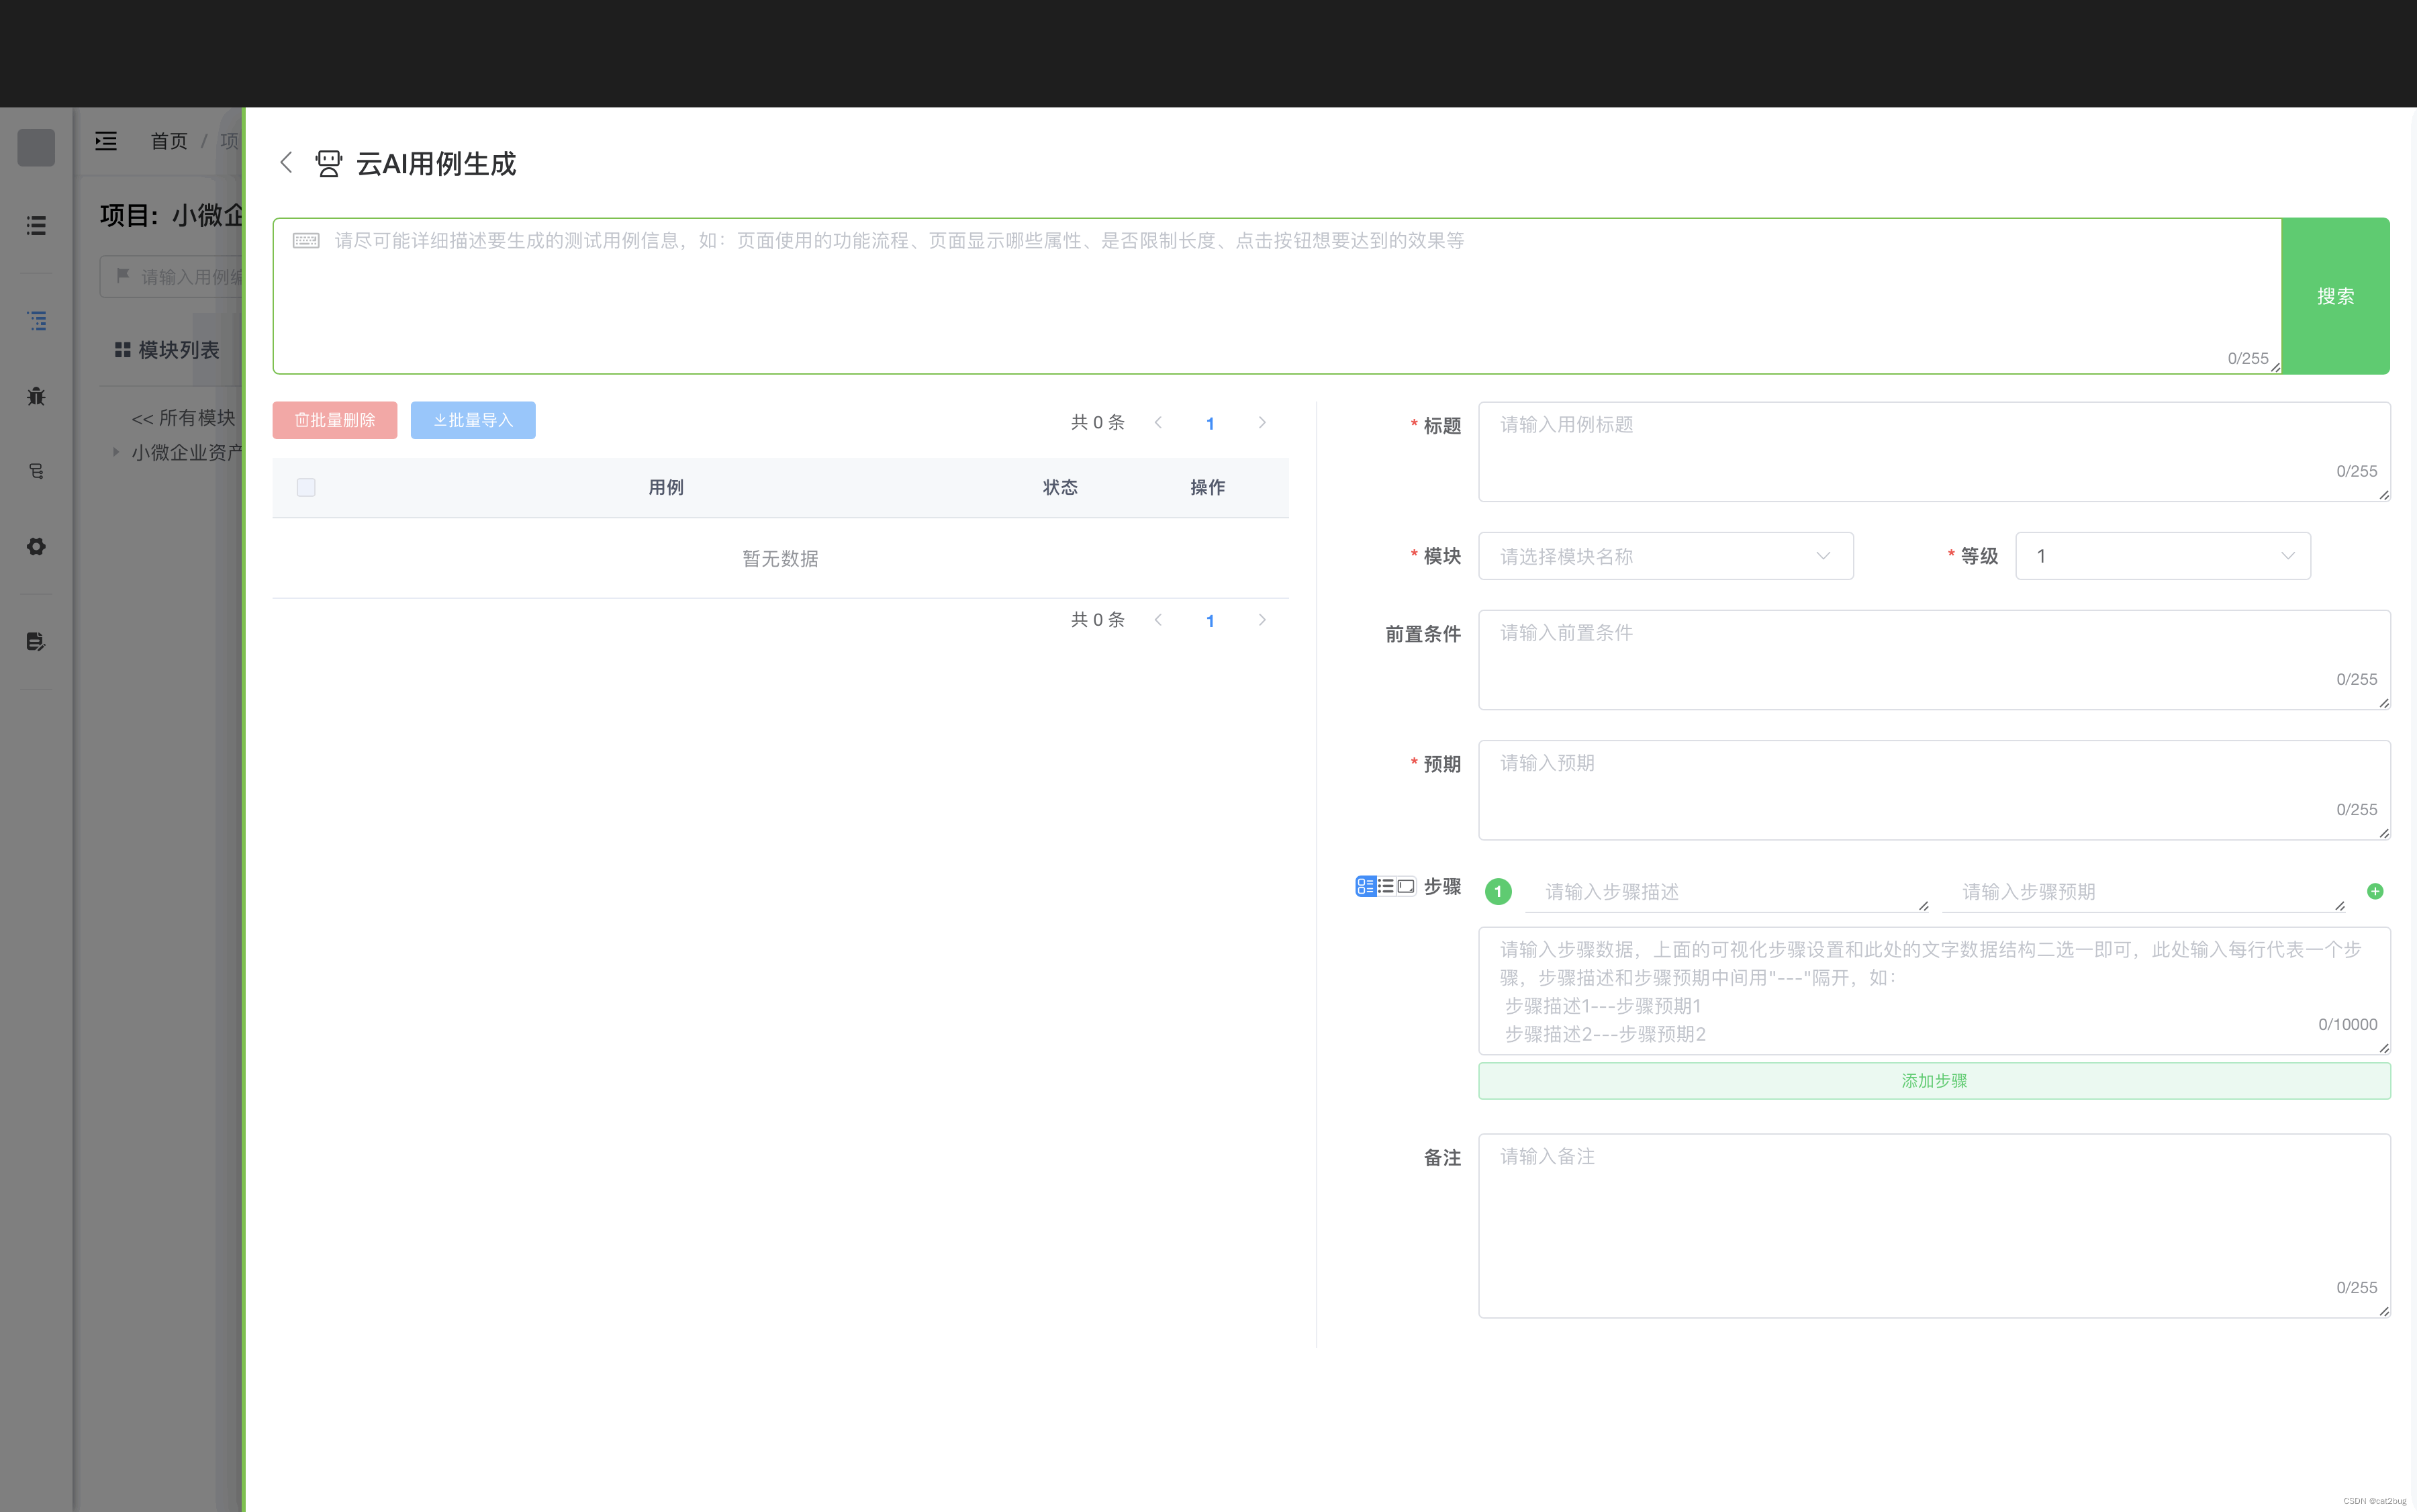Screen dimensions: 2417x1512
Task: Click the 批量导入 button
Action: click(x=473, y=420)
